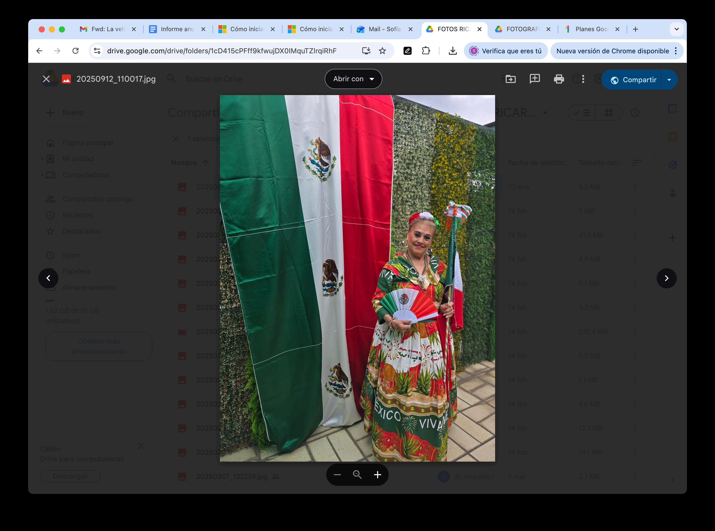
Task: Click the opened photo of the flag
Action: point(357,278)
